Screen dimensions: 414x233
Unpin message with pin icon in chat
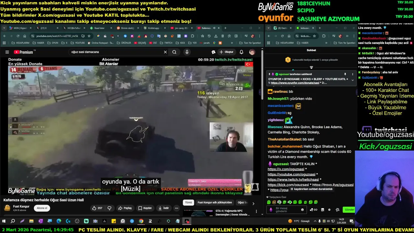tap(345, 74)
